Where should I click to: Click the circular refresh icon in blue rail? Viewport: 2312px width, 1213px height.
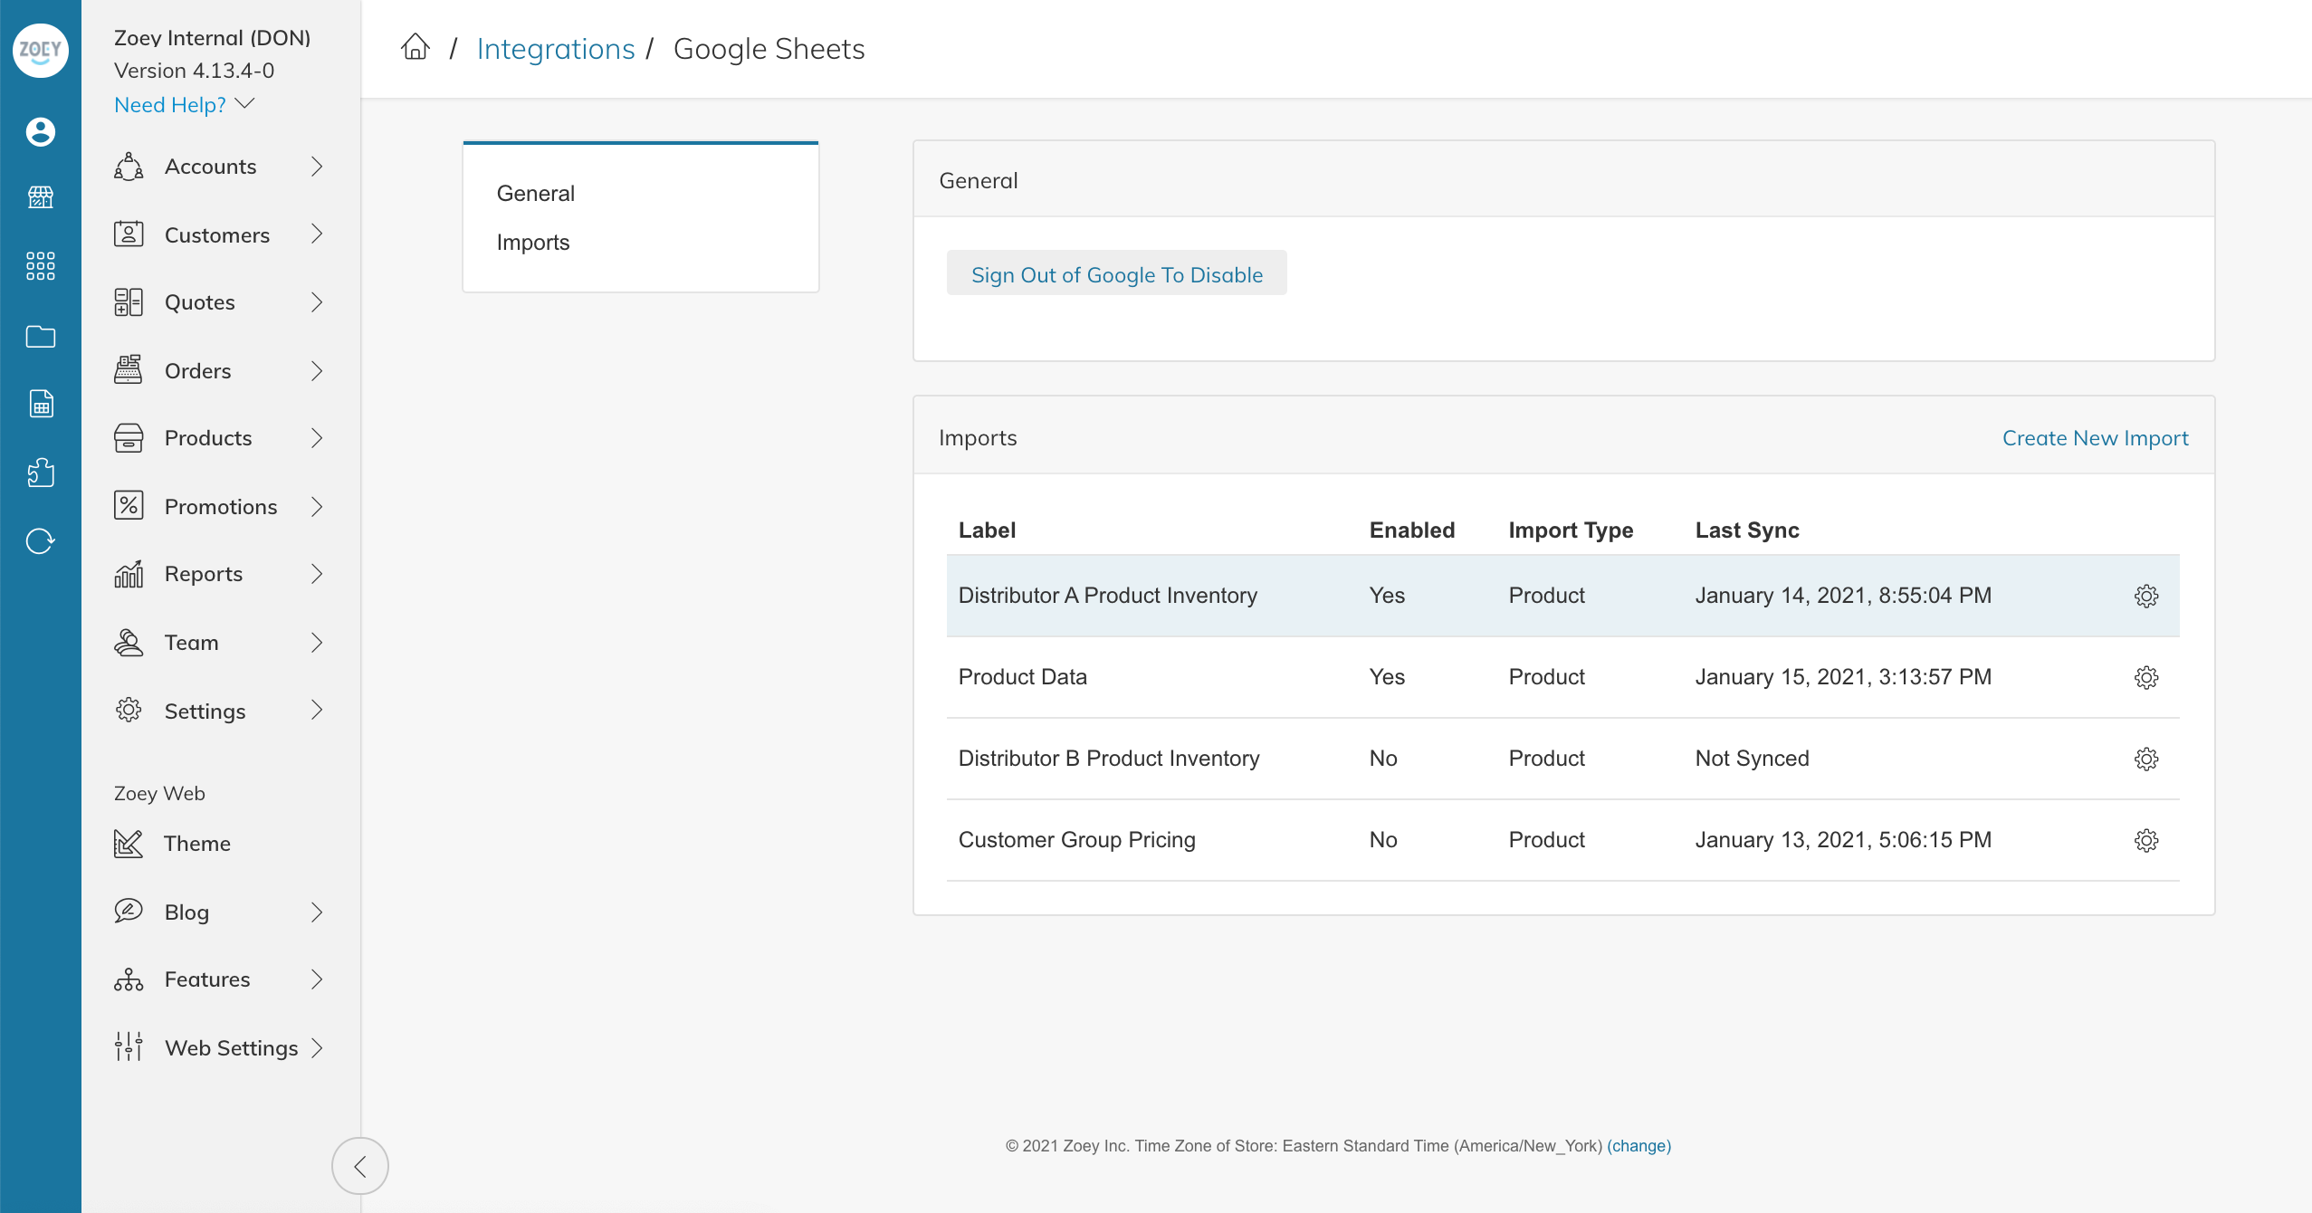click(x=41, y=541)
